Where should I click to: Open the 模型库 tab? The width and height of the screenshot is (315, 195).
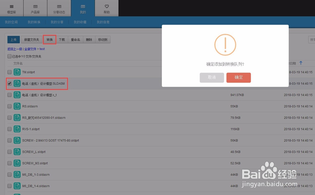coord(12,8)
